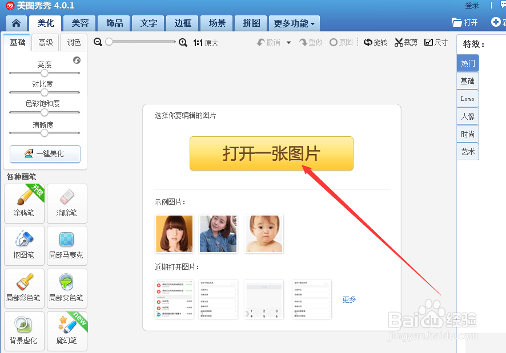Click the zoom in magnifier icon
The height and width of the screenshot is (353, 506).
(183, 42)
